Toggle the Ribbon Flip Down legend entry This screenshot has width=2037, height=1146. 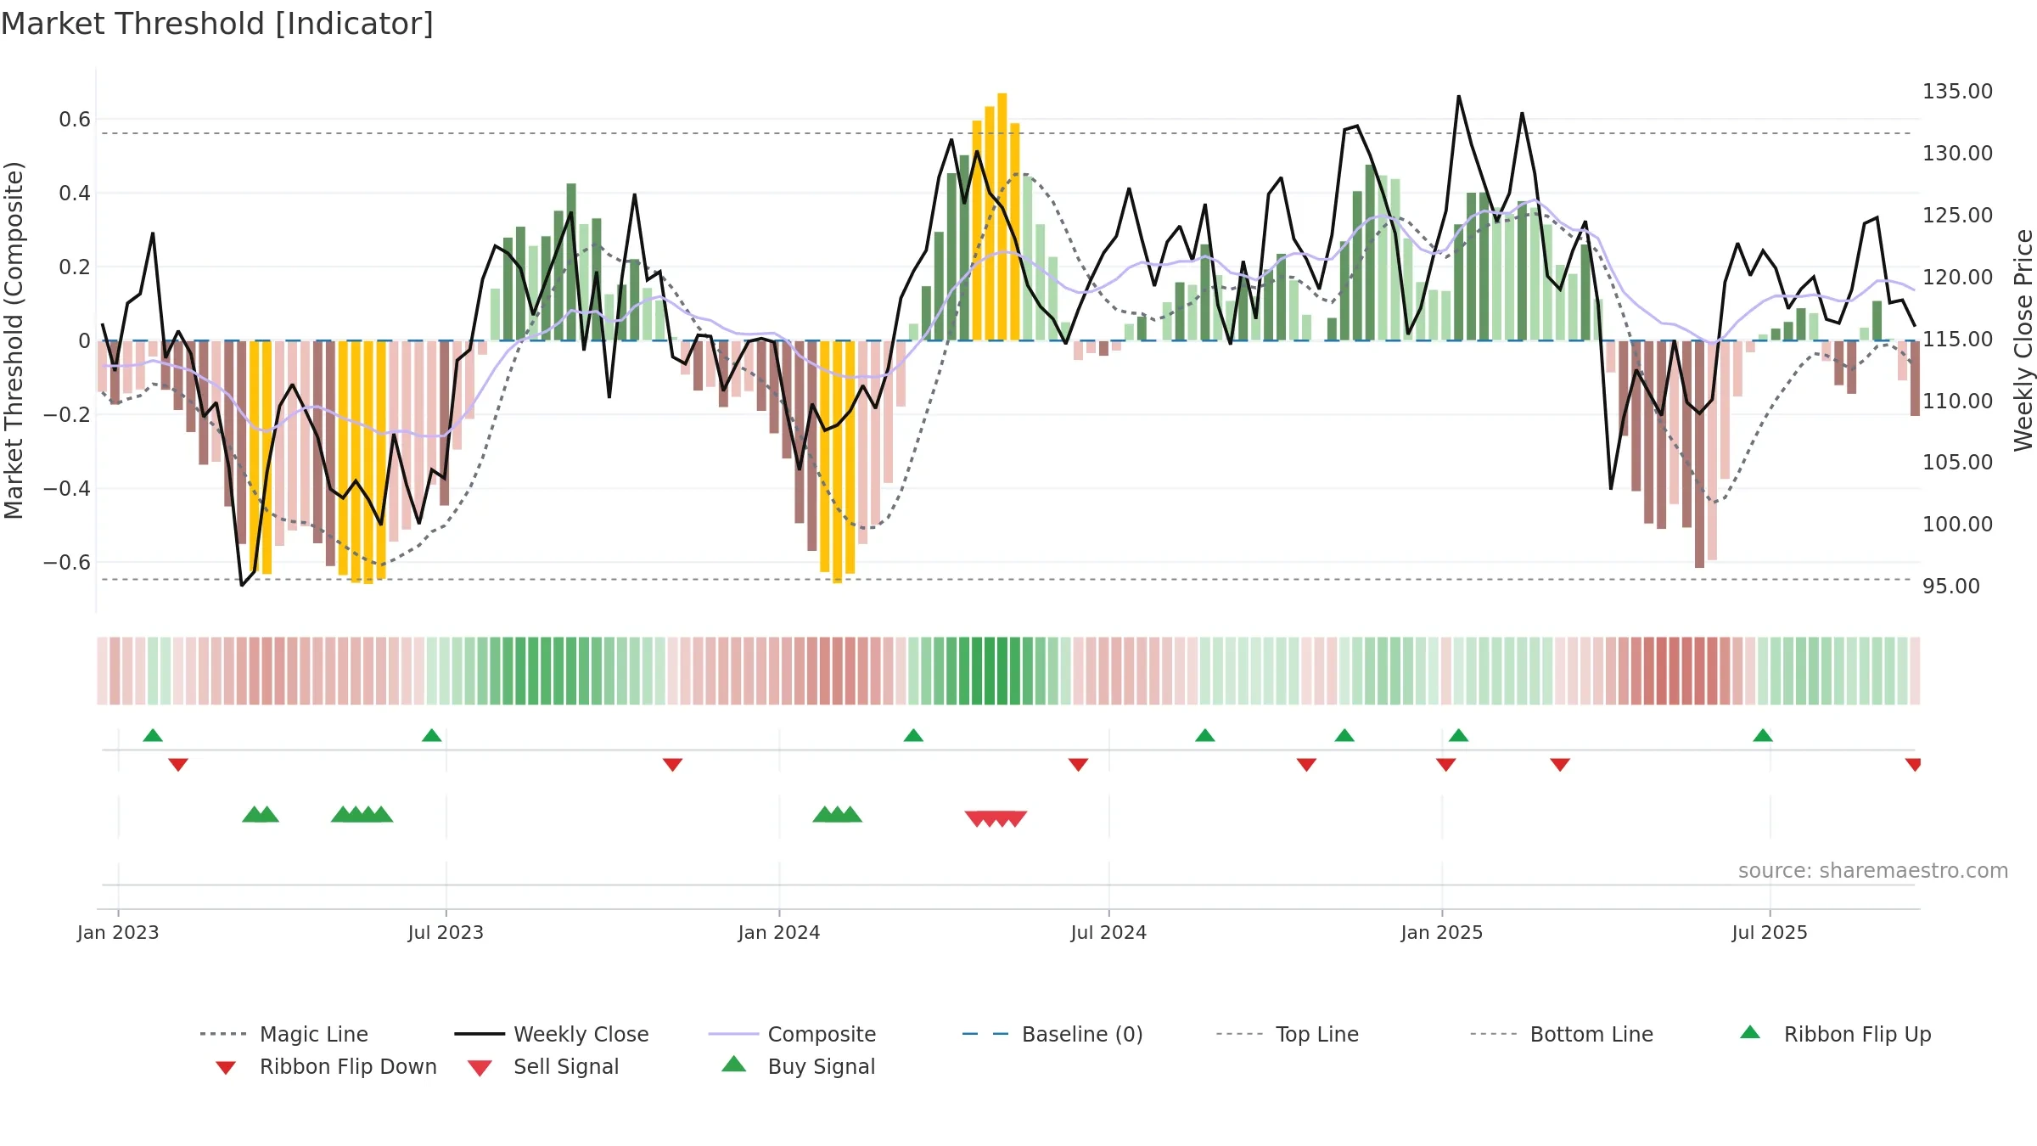click(325, 1066)
